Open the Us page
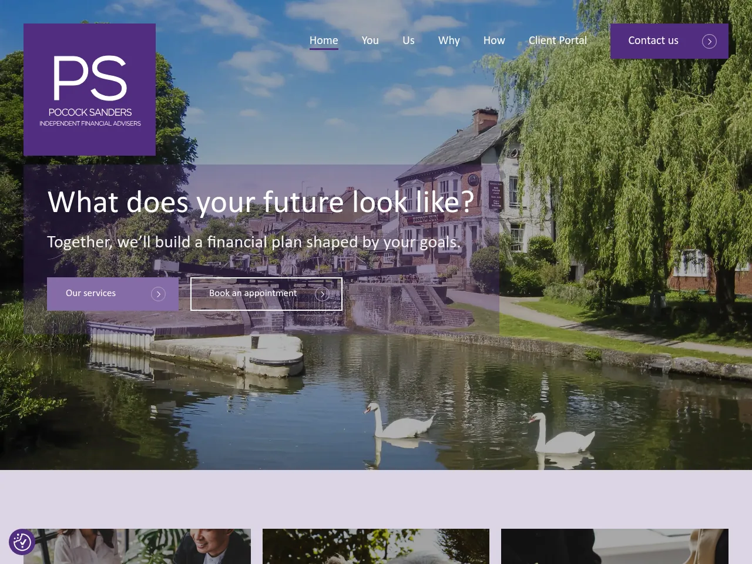The image size is (752, 564). [x=408, y=41]
